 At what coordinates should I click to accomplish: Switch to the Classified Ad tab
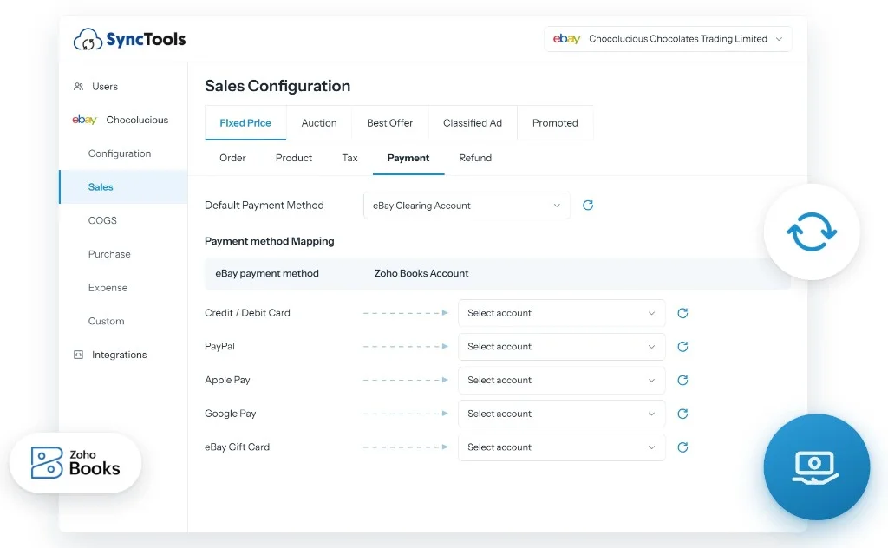click(x=473, y=123)
